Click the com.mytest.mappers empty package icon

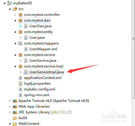point(20,43)
